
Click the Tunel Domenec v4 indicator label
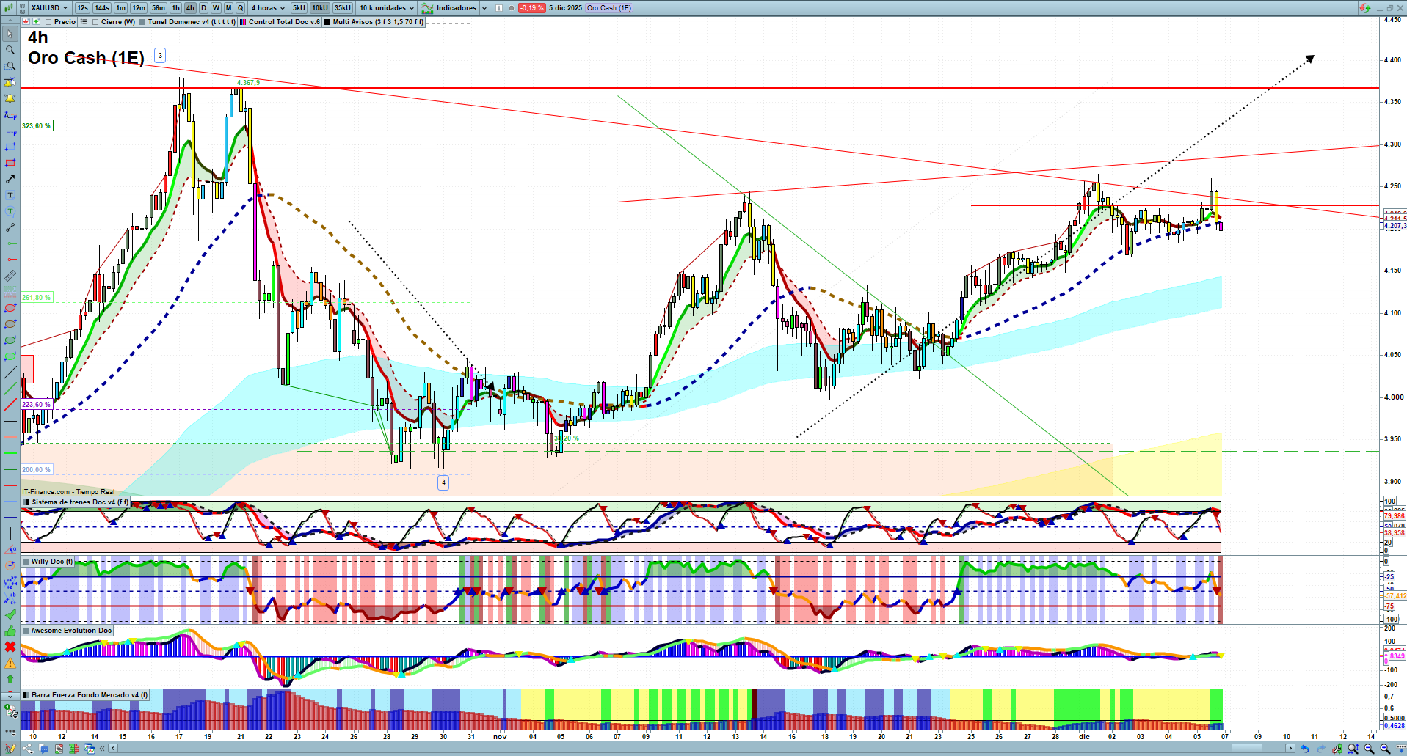coord(192,22)
